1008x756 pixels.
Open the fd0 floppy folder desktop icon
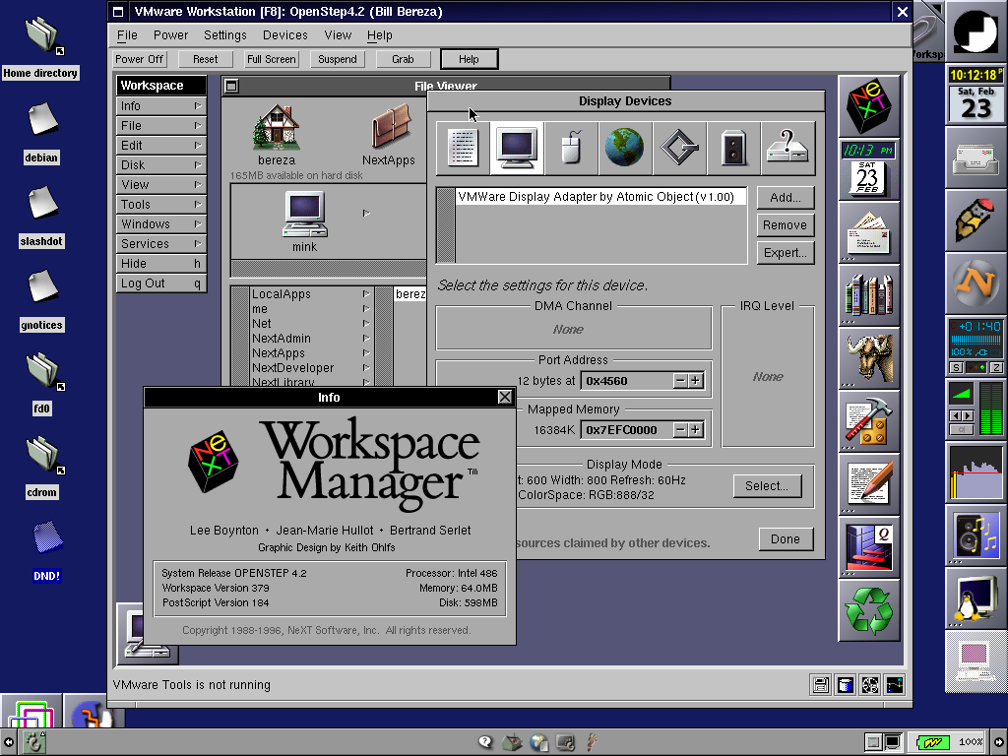coord(41,371)
